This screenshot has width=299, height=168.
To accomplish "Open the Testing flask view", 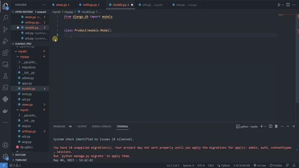I will [5, 76].
